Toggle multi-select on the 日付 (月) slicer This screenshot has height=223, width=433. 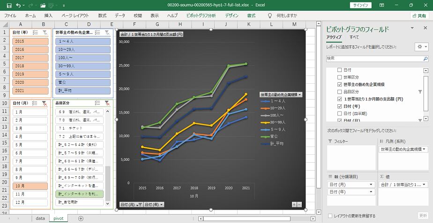pyautogui.click(x=35, y=103)
